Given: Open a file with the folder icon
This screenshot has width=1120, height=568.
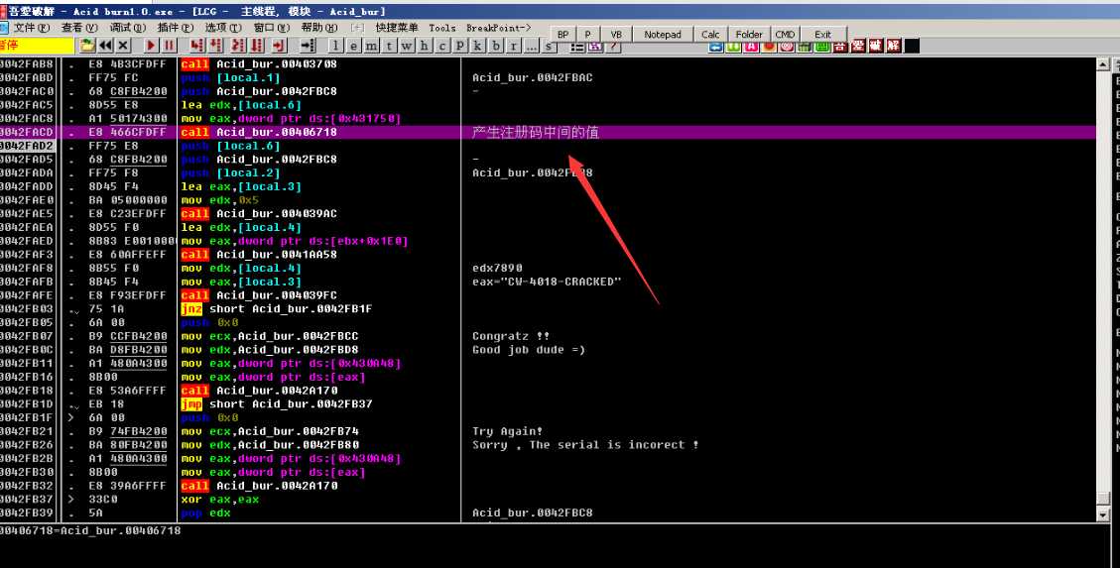Looking at the screenshot, I should pyautogui.click(x=88, y=46).
